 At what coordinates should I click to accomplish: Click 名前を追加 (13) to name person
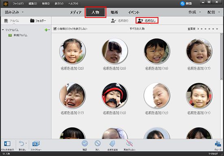114,113
